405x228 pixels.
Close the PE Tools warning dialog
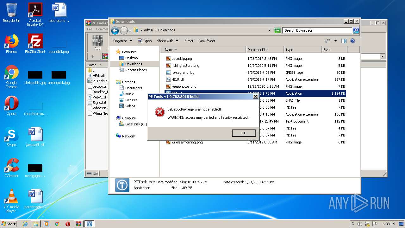256,97
